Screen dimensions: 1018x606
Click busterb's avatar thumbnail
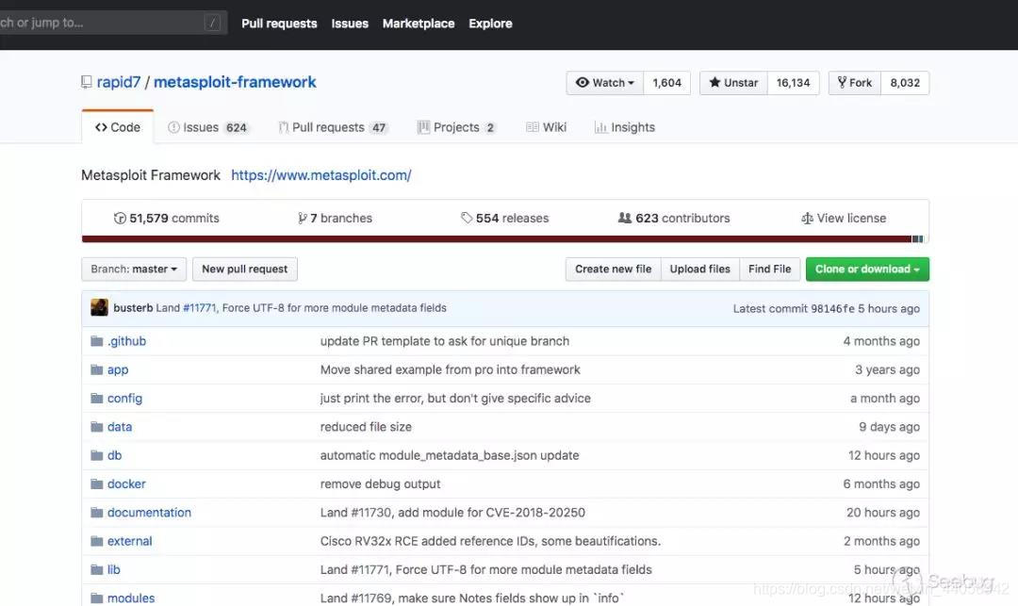(x=99, y=307)
